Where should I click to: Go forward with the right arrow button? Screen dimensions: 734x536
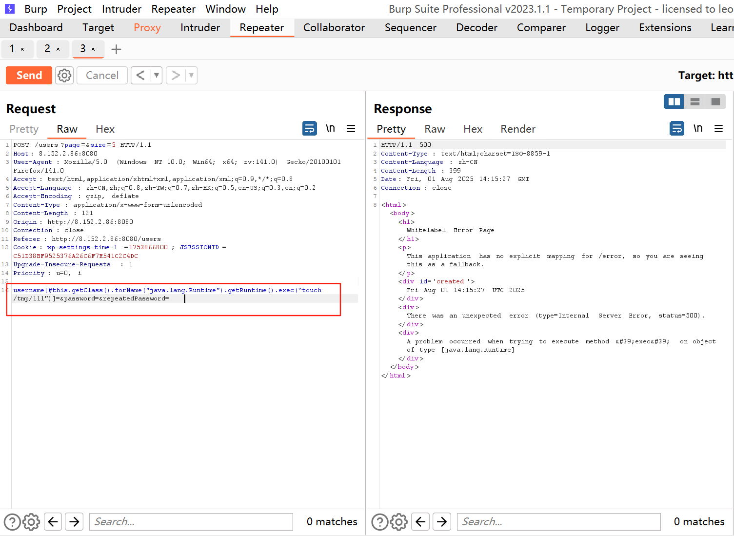pos(176,75)
